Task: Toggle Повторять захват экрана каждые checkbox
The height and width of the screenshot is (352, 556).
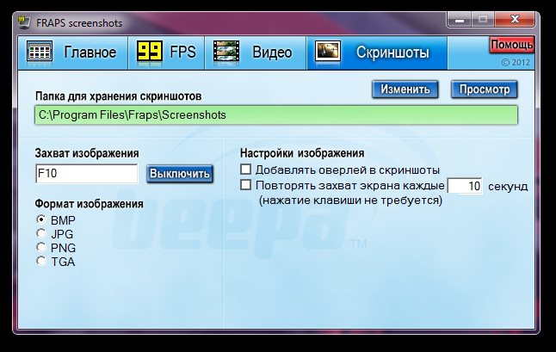Action: 245,185
